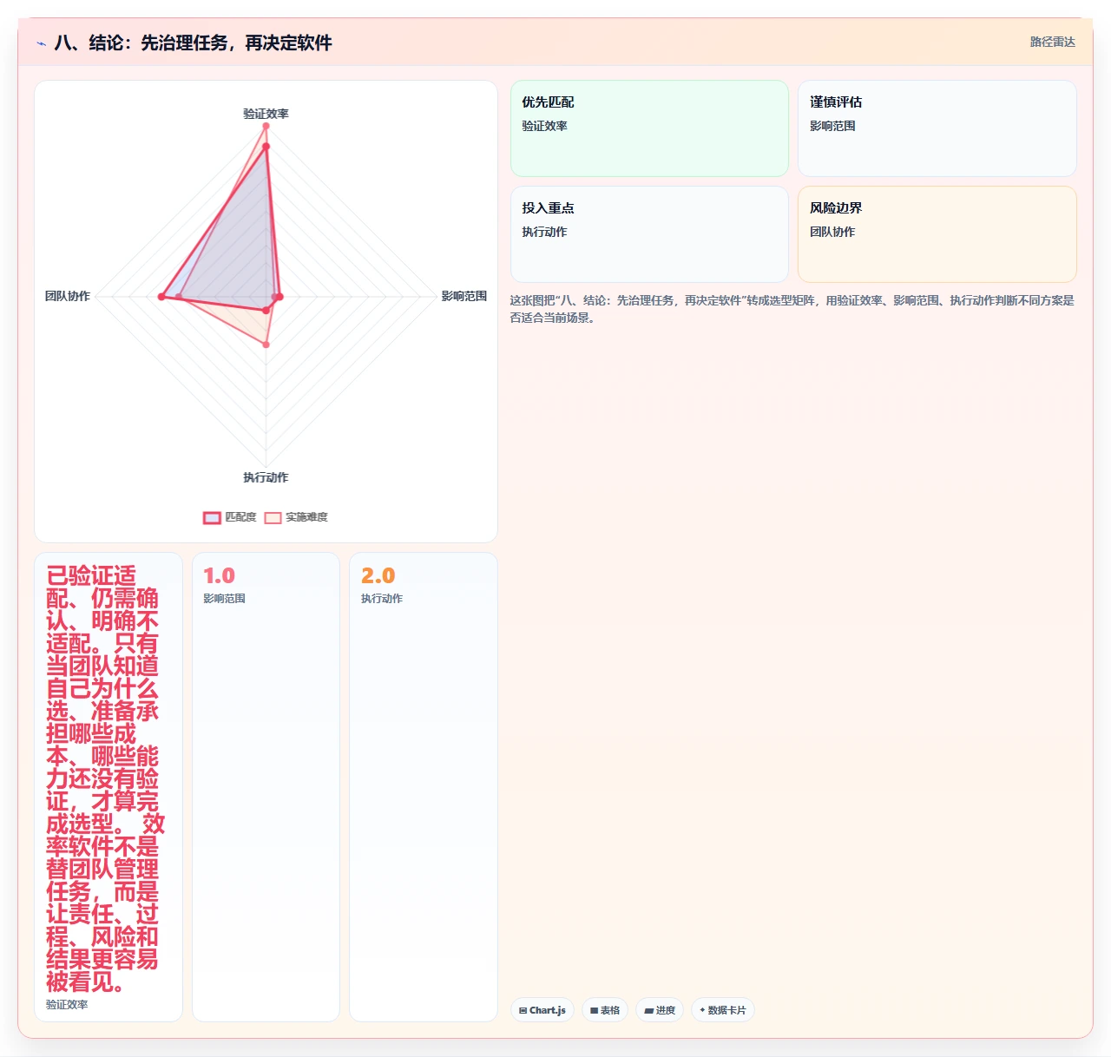
Task: Click the 执行动作 subtitle in 投入重点 card
Action: click(544, 232)
